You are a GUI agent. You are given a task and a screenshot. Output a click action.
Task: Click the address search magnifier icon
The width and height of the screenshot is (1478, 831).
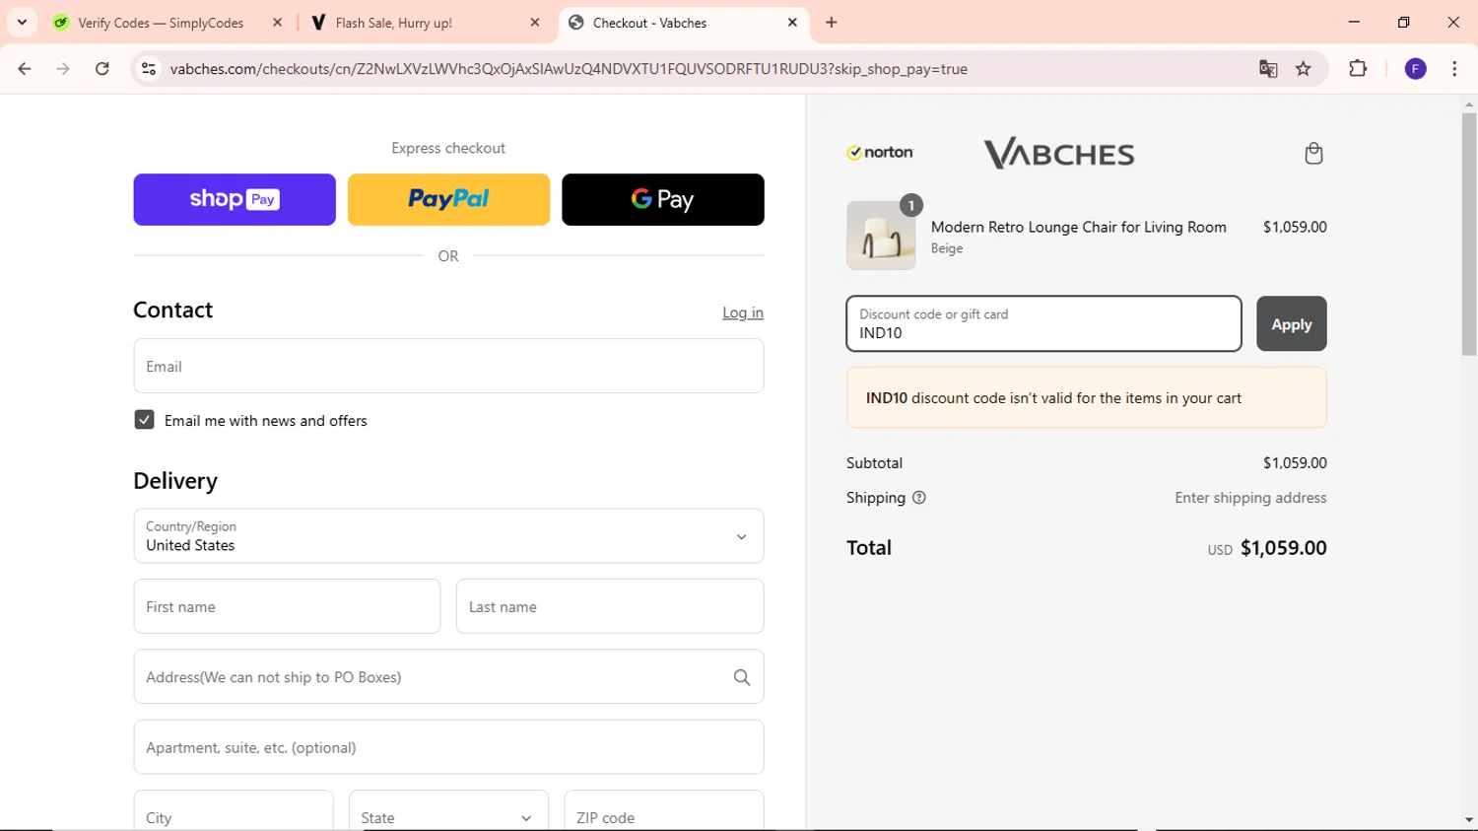click(x=742, y=677)
